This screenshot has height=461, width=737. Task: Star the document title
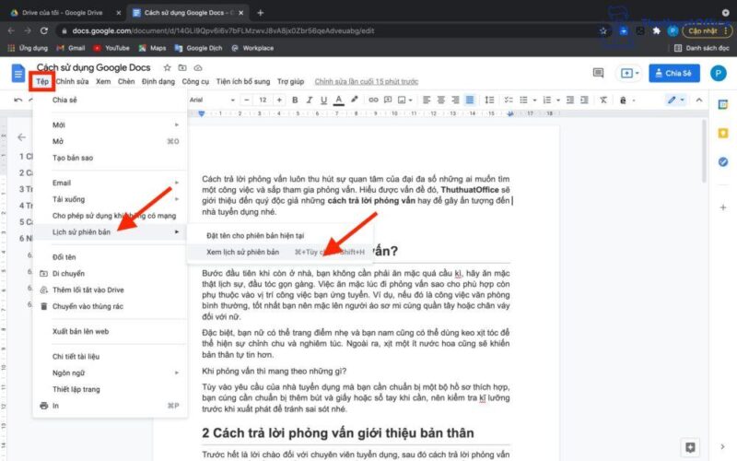pyautogui.click(x=167, y=67)
